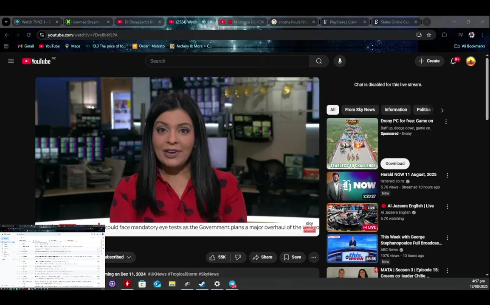Image resolution: width=490 pixels, height=305 pixels.
Task: Open options for This Week with George video
Action: 447,238
